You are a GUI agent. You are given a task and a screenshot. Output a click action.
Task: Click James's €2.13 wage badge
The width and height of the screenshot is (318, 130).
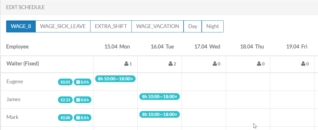click(65, 100)
